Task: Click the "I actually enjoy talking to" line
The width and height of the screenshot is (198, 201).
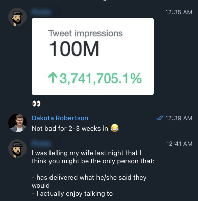Action: click(x=72, y=194)
